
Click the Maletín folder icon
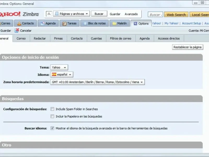[114, 24]
